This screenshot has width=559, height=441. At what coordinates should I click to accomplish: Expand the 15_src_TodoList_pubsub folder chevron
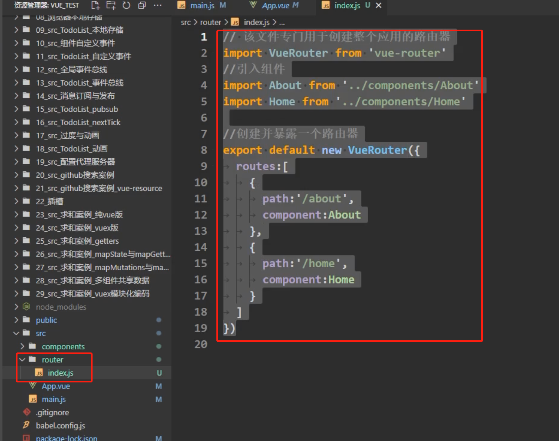[16, 109]
